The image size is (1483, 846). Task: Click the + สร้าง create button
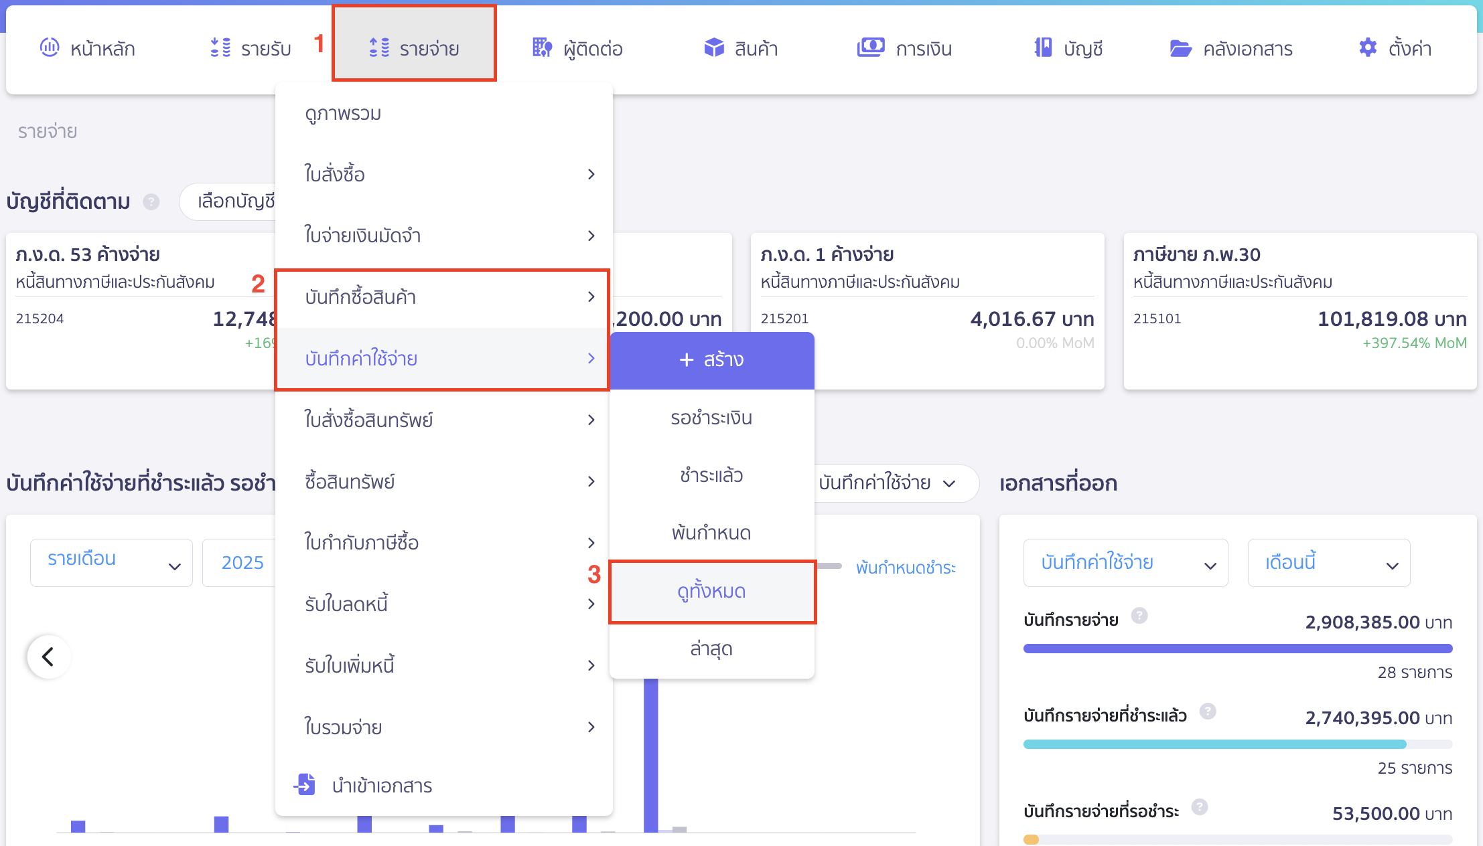[711, 359]
